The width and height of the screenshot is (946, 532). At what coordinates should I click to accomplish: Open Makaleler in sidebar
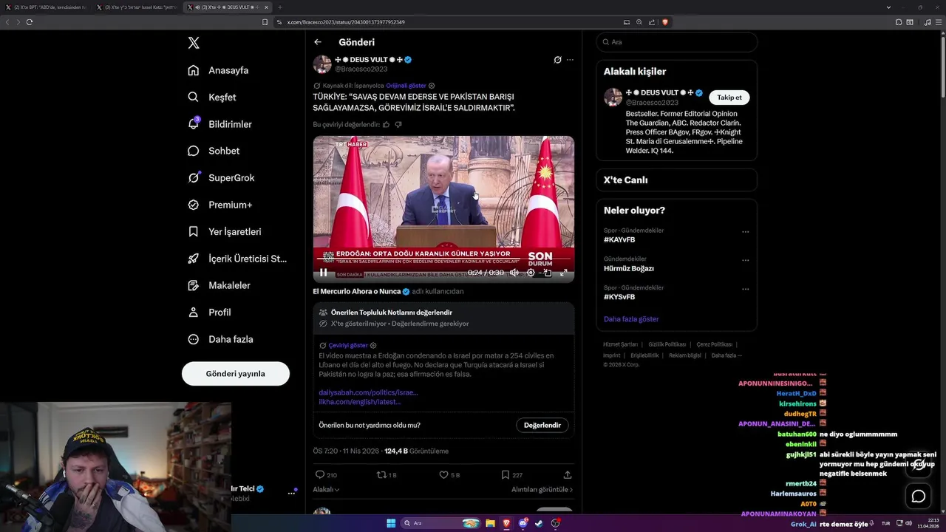(x=220, y=285)
